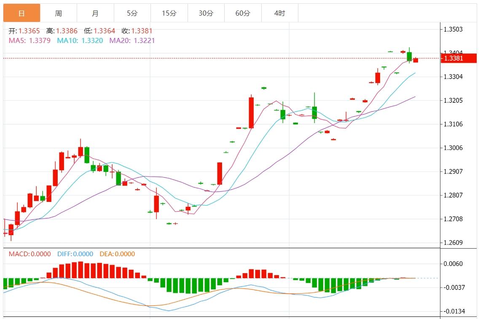Viewport: 483px width, 319px height.
Task: Switch to the 周 weekly tab
Action: pyautogui.click(x=58, y=13)
